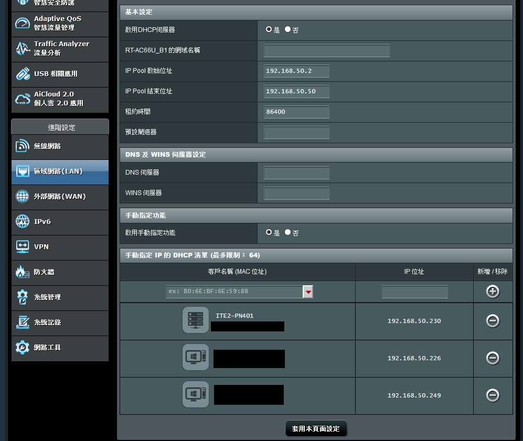The width and height of the screenshot is (523, 441).
Task: Remove the 192.168.50.230 entry
Action: [x=493, y=321]
